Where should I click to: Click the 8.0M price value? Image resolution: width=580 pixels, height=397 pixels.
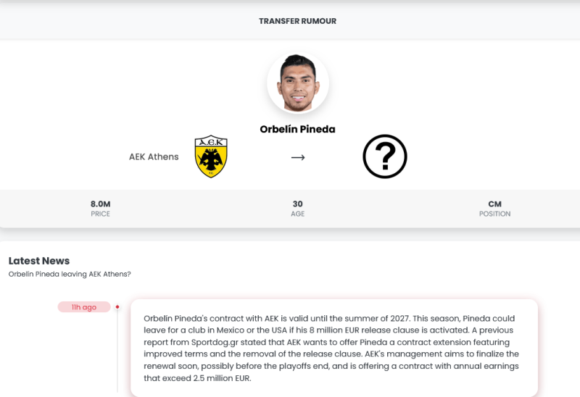100,204
